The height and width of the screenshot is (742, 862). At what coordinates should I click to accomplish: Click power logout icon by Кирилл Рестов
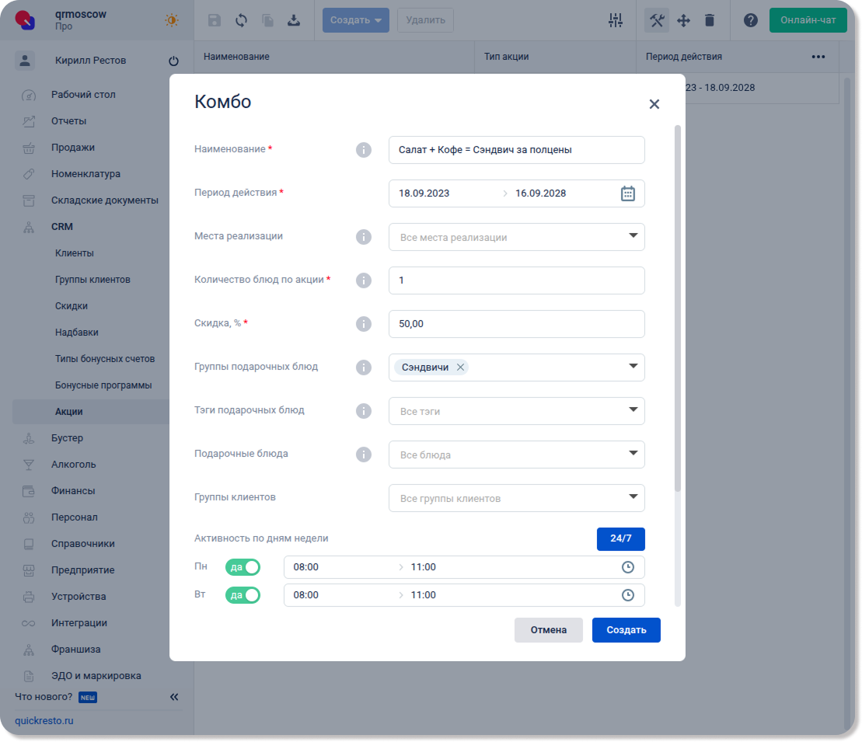173,61
